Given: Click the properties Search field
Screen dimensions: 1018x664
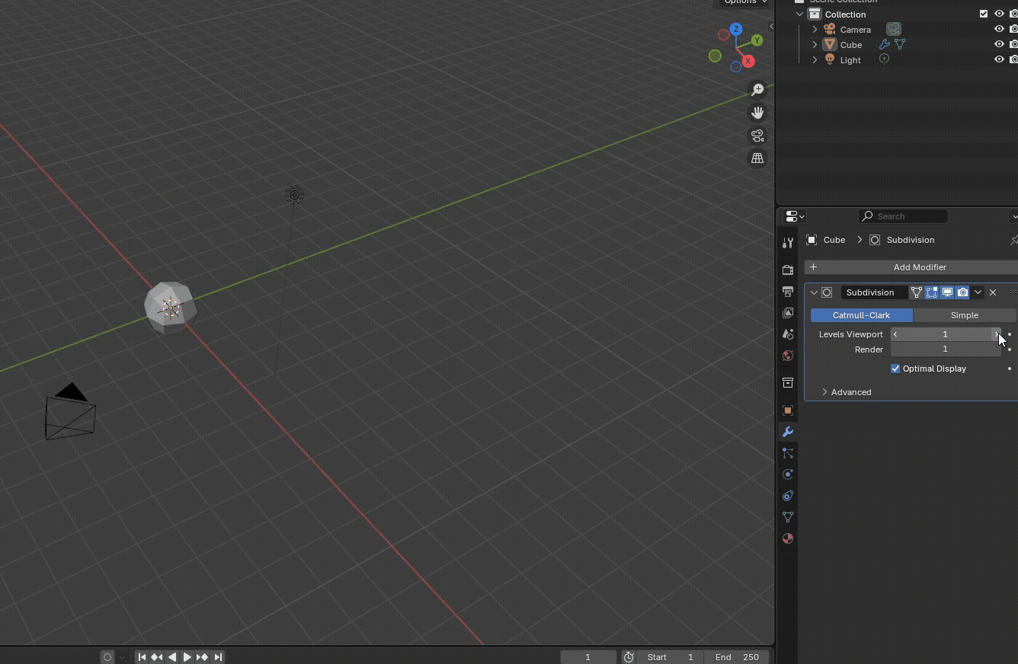Looking at the screenshot, I should [x=903, y=216].
